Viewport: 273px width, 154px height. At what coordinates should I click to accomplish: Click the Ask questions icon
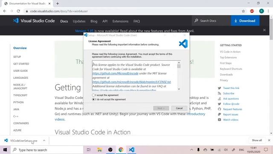tap(219, 99)
